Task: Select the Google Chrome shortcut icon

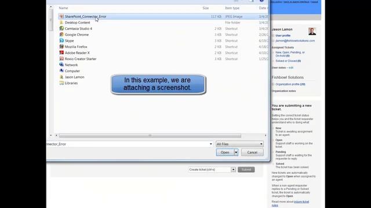Action: click(x=61, y=35)
